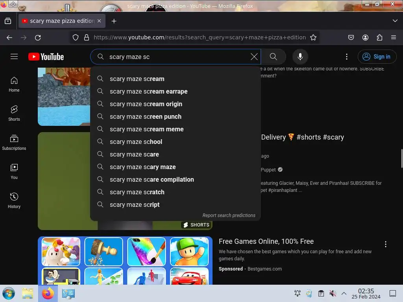Viewport: 403px width, 302px height.
Task: Open Firefox application hamburger menu
Action: [394, 37]
